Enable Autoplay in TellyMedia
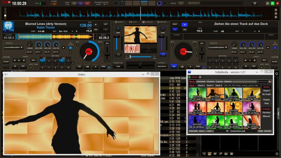 266,109
